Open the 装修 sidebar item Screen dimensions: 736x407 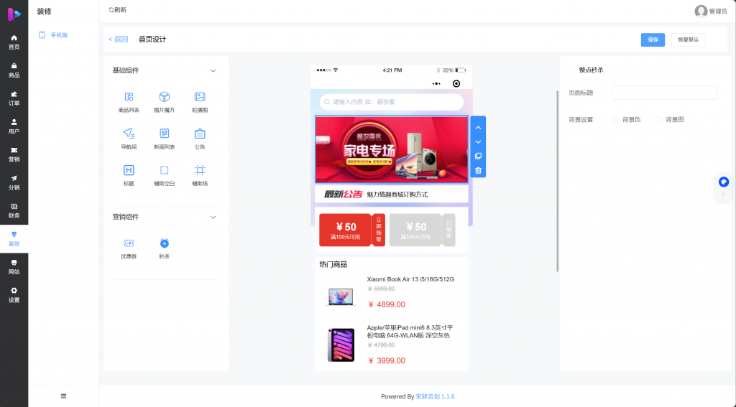click(14, 239)
